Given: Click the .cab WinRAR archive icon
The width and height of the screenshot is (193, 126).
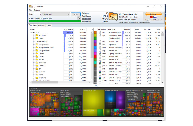Looking at the screenshot, I should point(100,78).
